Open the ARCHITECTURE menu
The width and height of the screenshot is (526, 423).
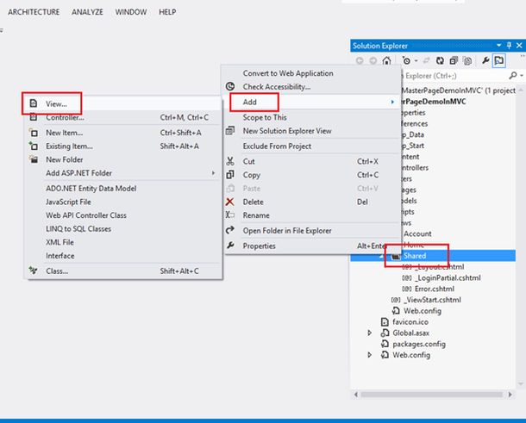click(34, 12)
